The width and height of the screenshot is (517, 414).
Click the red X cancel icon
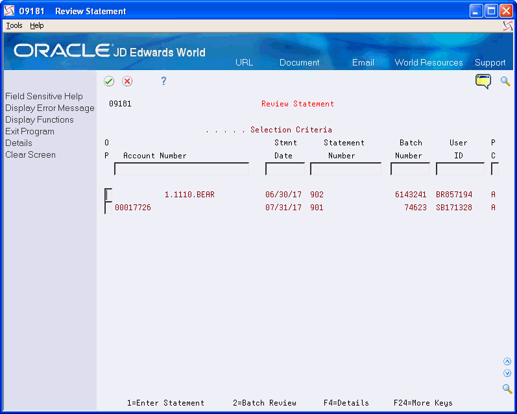click(x=127, y=81)
